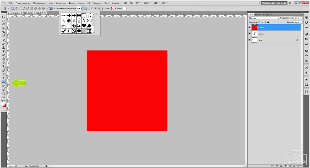This screenshot has height=168, width=310.
Task: Open the shape picker flyout menu arrow
Action: [x=97, y=14]
